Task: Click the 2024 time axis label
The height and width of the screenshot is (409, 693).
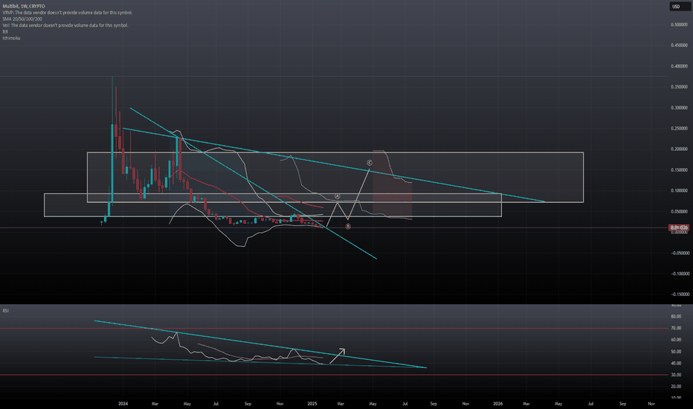Action: click(123, 404)
